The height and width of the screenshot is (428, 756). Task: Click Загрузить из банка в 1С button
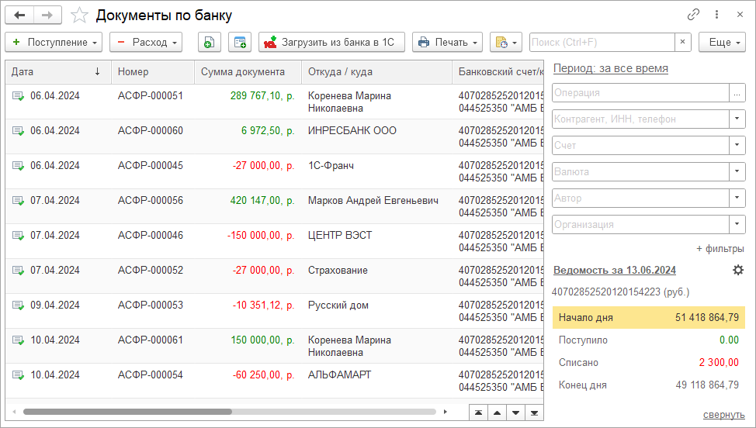coord(331,43)
